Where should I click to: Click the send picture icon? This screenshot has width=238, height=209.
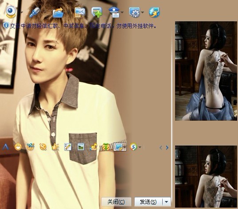click(x=81, y=147)
